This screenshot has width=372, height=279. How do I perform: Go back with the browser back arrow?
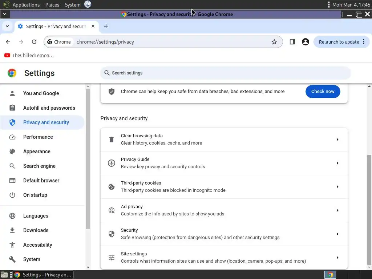point(8,42)
